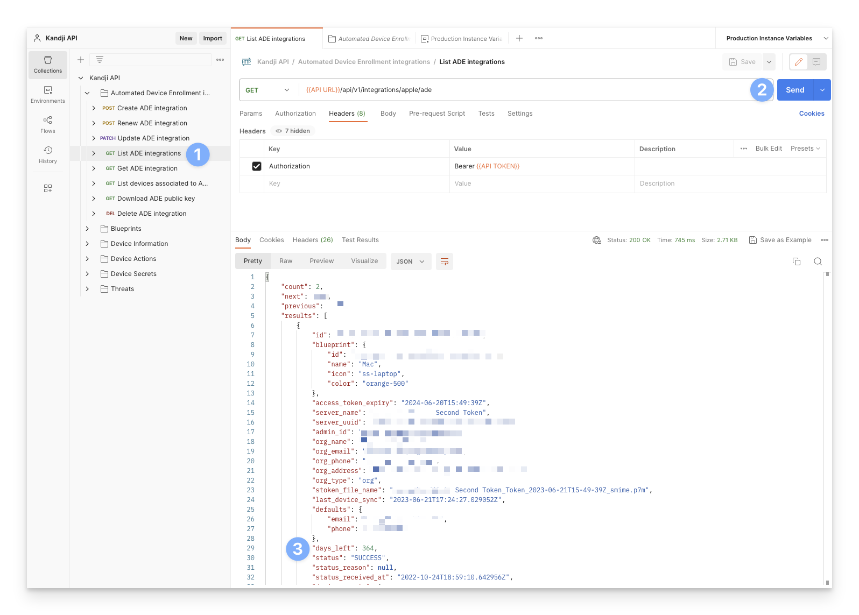Show the 7 hidden headers
859x615 pixels.
tap(293, 131)
